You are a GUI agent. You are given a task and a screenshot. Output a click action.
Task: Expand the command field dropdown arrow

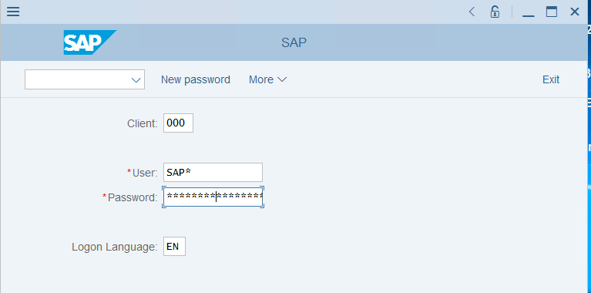[136, 80]
